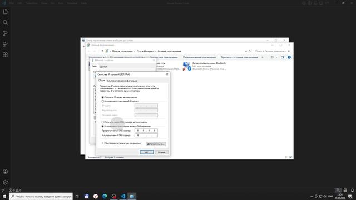
Task: Click the Windows taskbar search box
Action: 41,196
